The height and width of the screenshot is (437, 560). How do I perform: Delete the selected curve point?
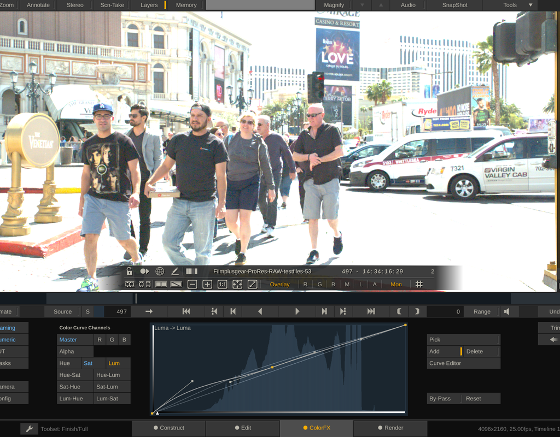click(x=482, y=351)
